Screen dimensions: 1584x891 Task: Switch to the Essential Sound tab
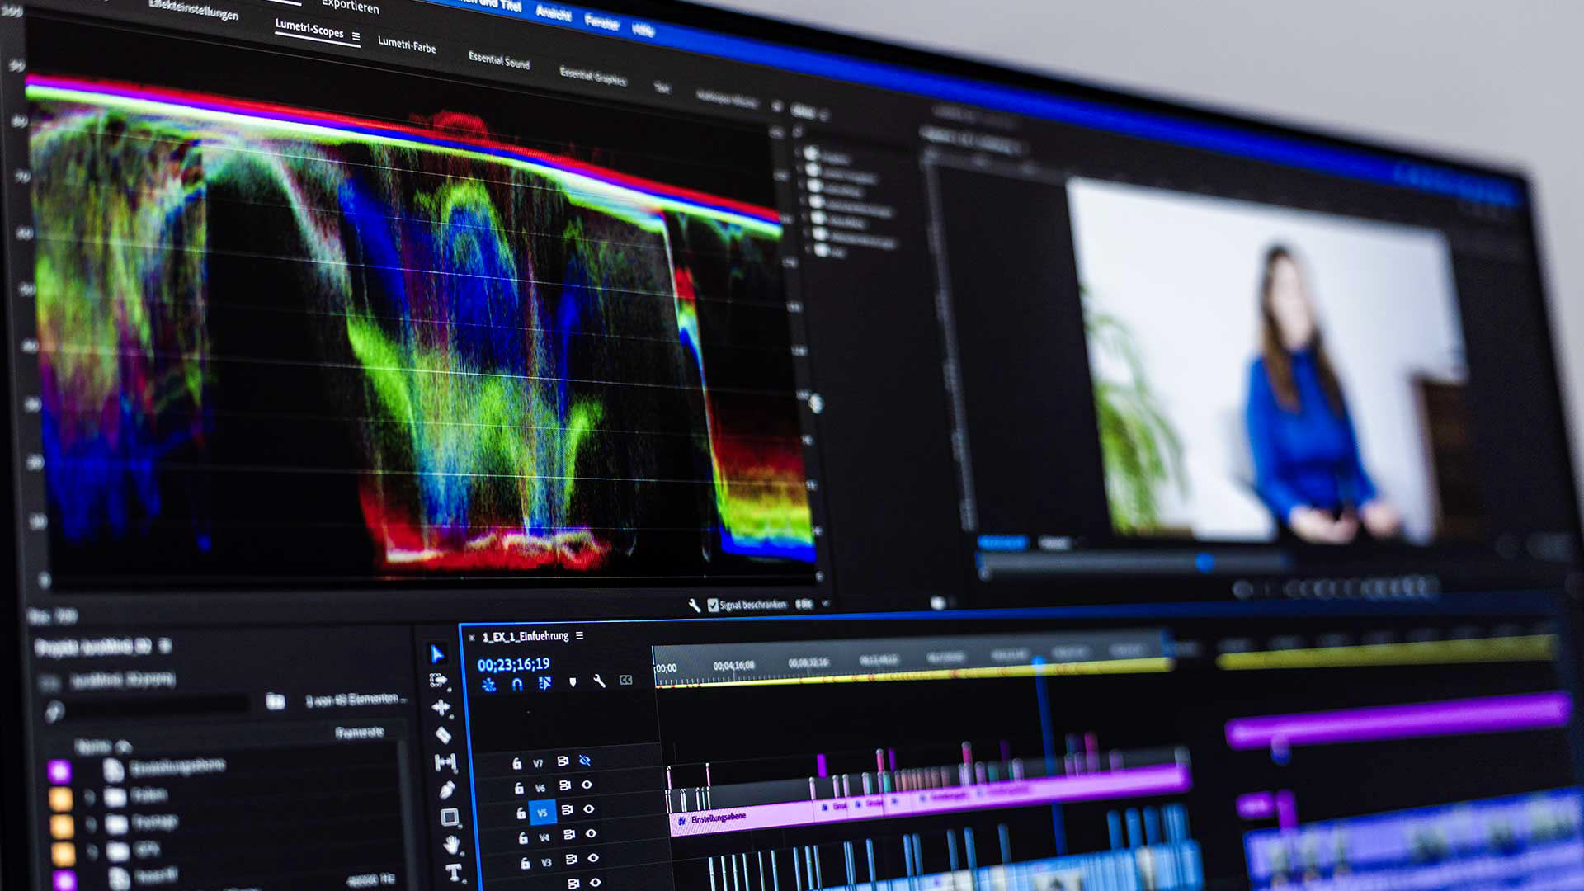pyautogui.click(x=499, y=59)
